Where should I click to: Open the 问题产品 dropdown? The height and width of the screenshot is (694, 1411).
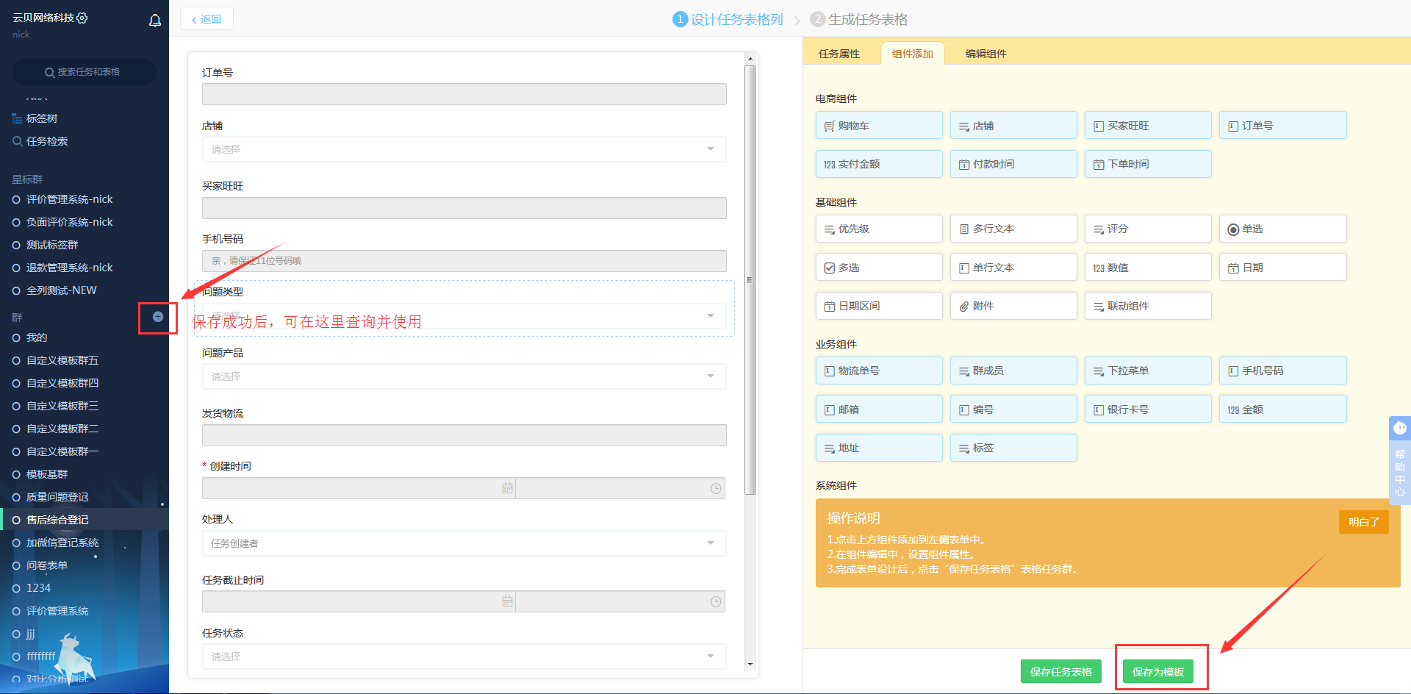[464, 376]
